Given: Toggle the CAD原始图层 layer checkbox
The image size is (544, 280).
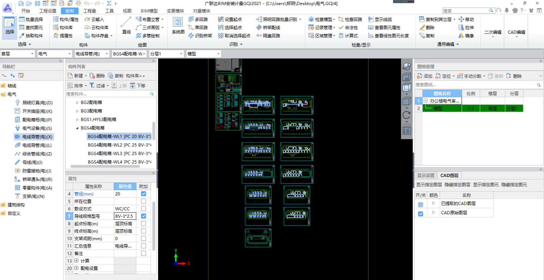Looking at the screenshot, I should pos(421,214).
